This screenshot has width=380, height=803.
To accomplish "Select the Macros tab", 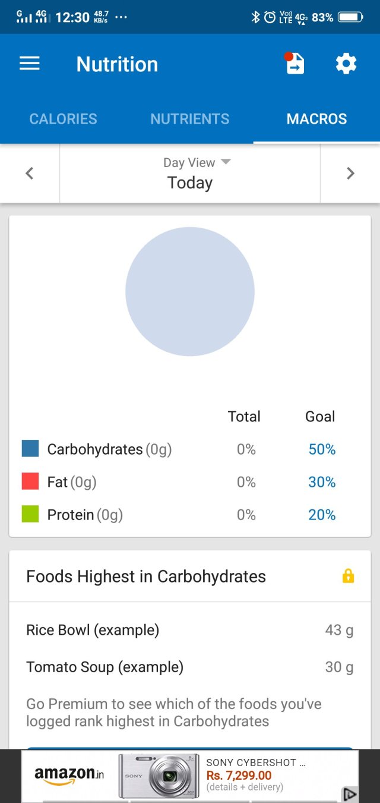I will click(x=316, y=119).
